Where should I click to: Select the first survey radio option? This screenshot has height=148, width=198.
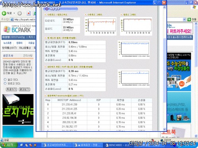(5, 79)
